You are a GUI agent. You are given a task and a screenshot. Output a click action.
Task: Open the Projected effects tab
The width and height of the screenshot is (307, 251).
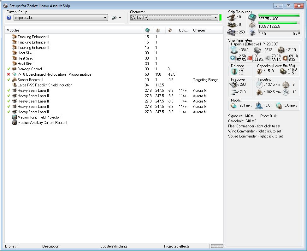[x=177, y=246]
